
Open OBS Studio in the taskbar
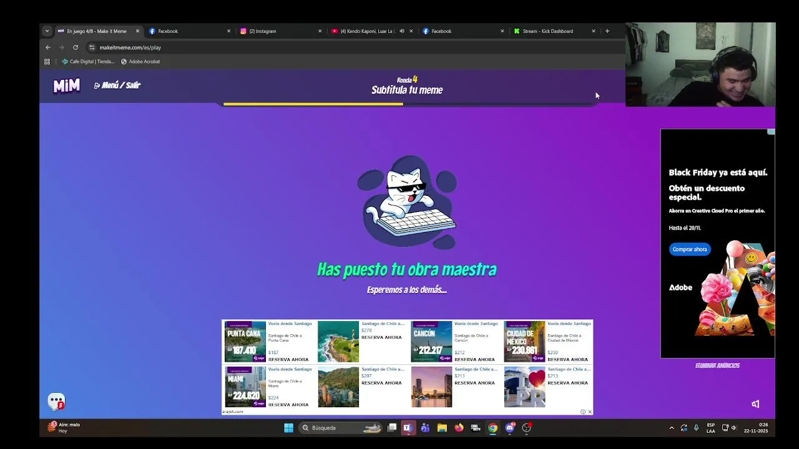[526, 428]
